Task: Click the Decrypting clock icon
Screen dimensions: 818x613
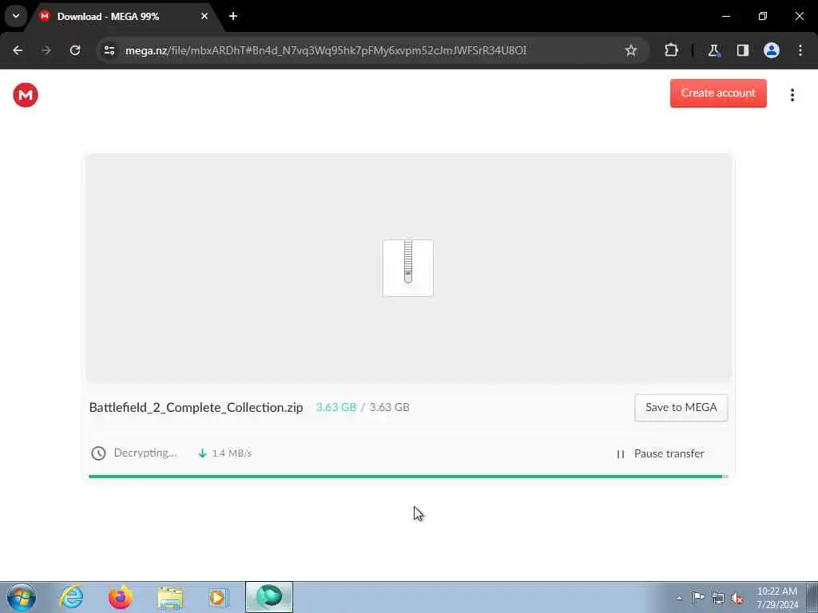Action: 98,453
